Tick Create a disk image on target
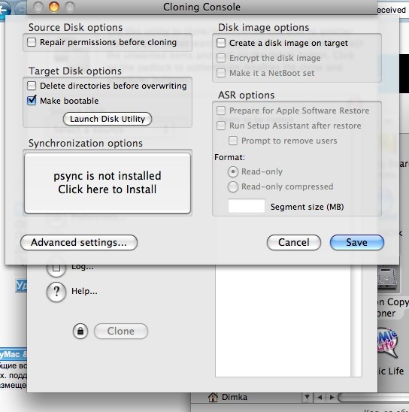The height and width of the screenshot is (412, 409). (x=221, y=43)
